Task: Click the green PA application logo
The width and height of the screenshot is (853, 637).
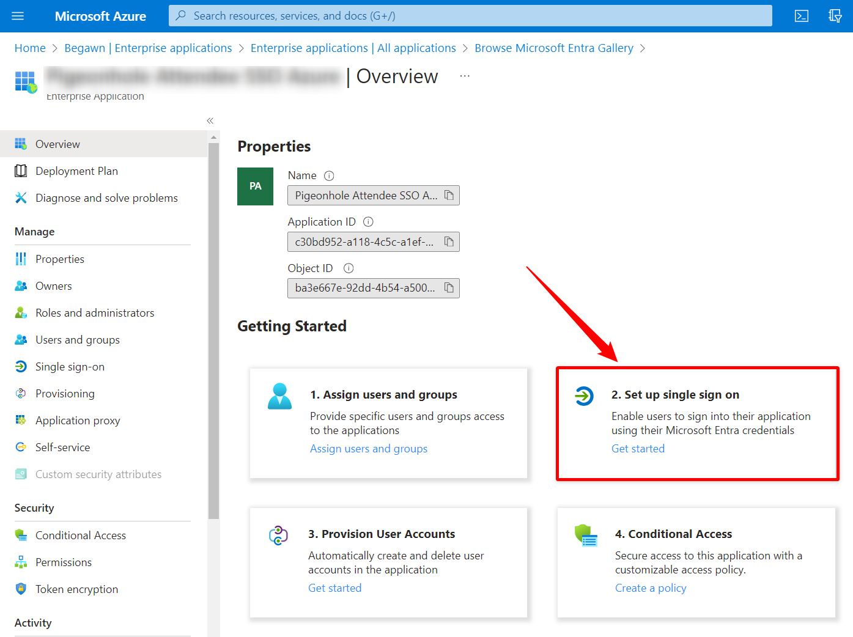Action: click(255, 186)
